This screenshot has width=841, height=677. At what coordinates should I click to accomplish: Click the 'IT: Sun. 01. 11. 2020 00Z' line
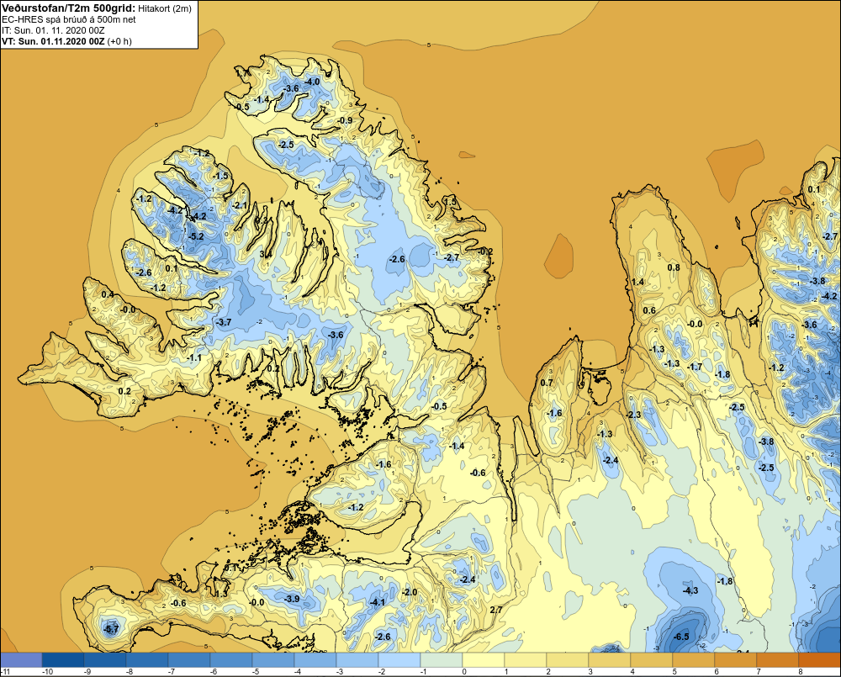click(x=53, y=30)
